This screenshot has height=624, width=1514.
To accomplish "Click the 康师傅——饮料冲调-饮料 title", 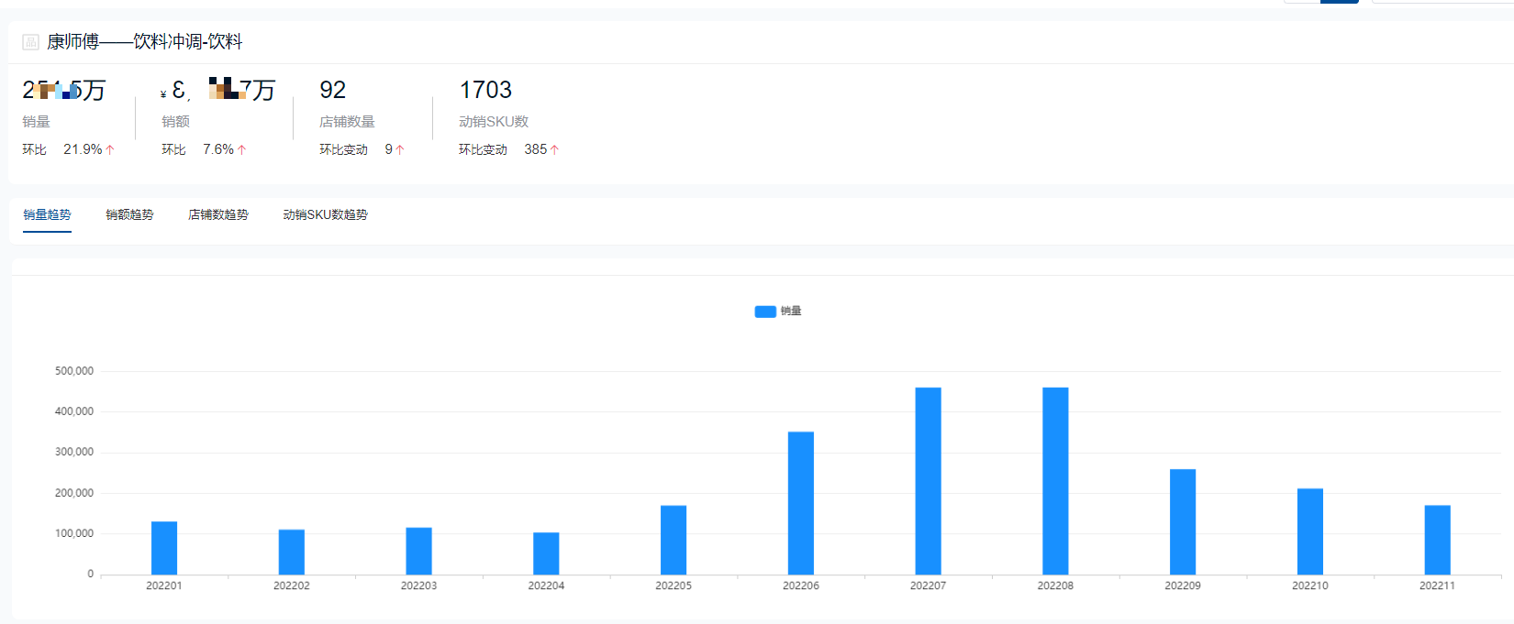I will tap(144, 42).
